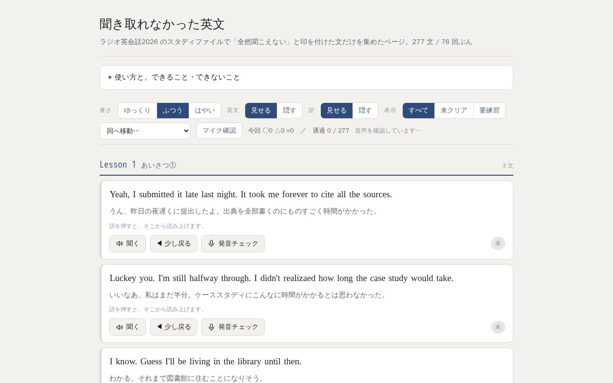
Task: Click the word 'study' in the second sentence
Action: (397, 278)
